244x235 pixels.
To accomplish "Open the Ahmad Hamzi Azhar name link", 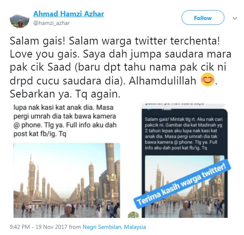I will tap(69, 14).
